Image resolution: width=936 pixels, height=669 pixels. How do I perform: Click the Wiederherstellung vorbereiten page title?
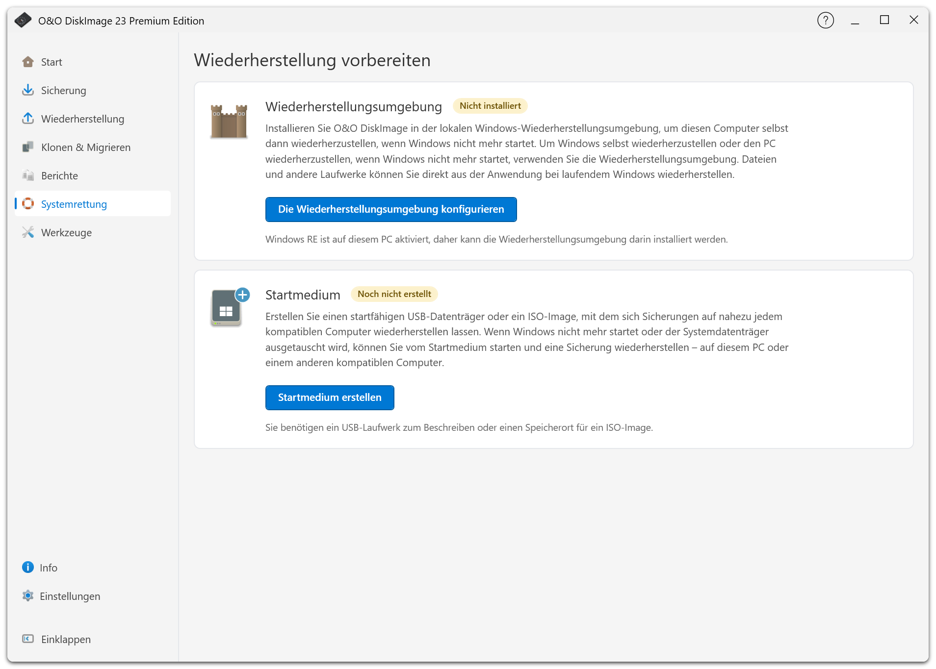pos(312,60)
